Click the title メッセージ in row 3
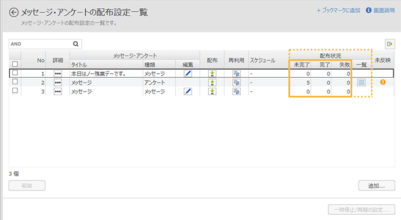 click(x=81, y=92)
